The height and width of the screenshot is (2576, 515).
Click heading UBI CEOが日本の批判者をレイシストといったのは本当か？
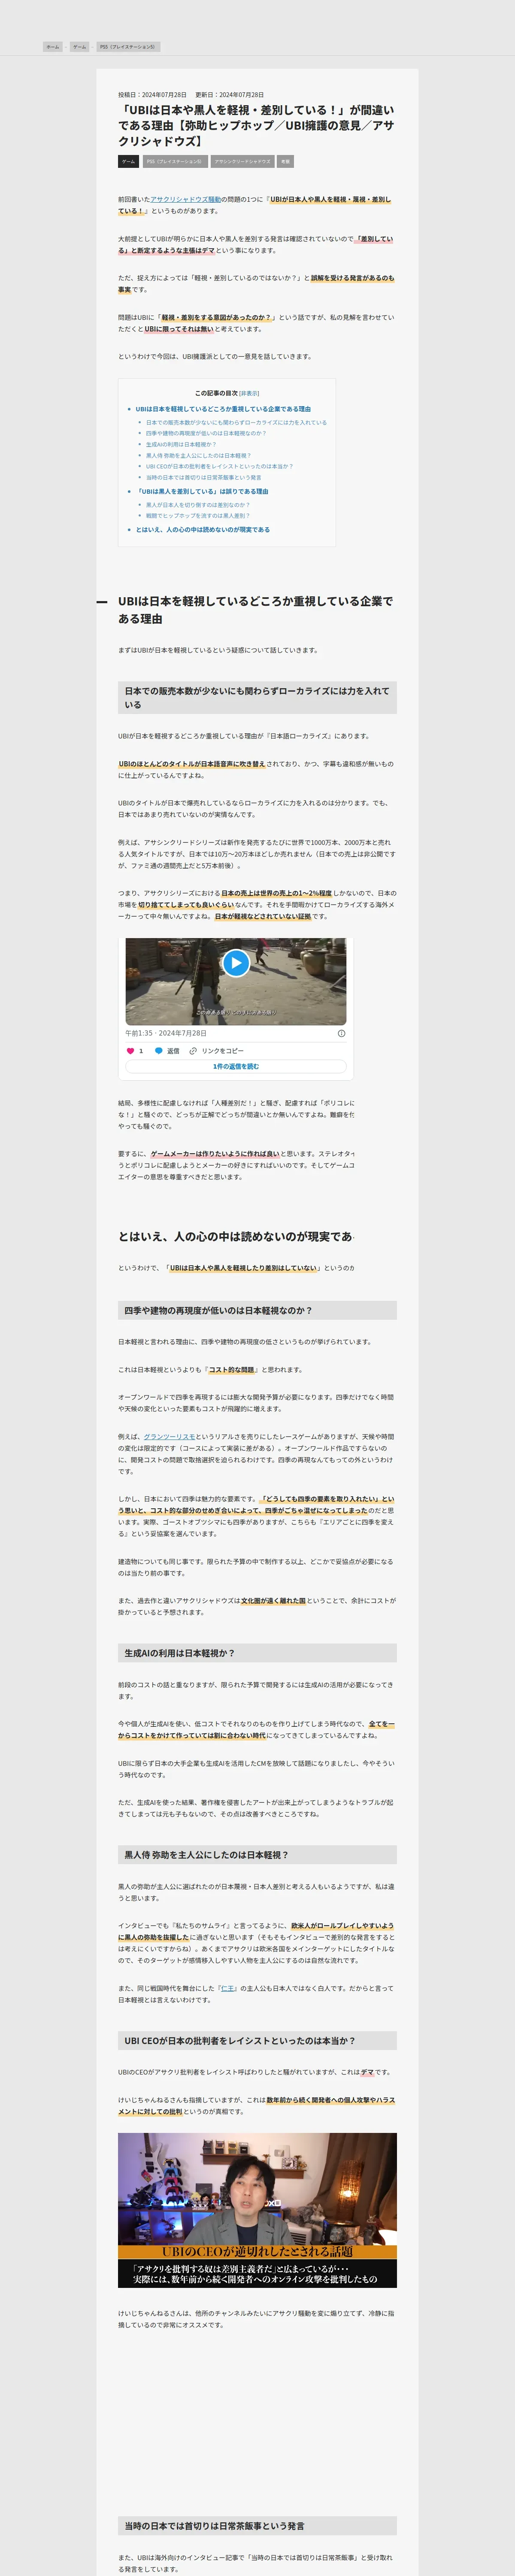click(257, 2041)
